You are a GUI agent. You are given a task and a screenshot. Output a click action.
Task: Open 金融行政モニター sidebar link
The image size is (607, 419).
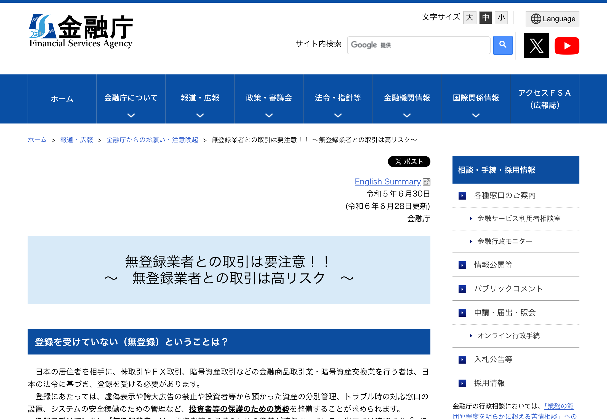(x=505, y=241)
